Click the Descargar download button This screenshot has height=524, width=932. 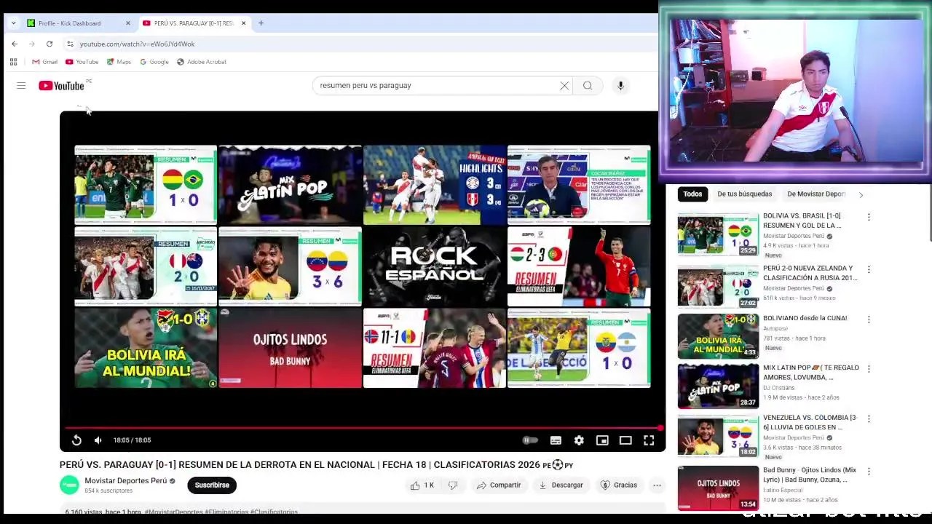561,485
